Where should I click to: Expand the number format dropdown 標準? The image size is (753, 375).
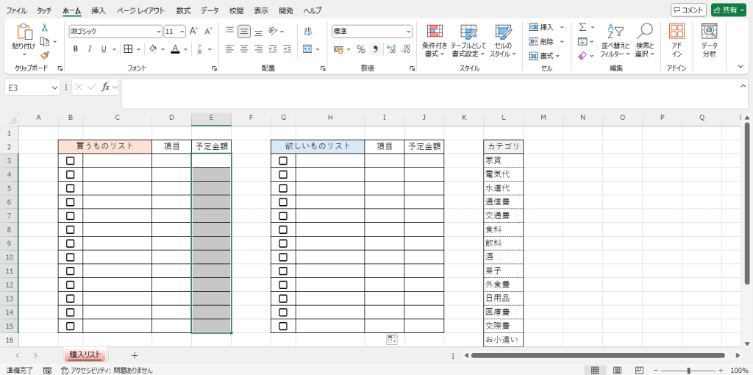coord(409,32)
